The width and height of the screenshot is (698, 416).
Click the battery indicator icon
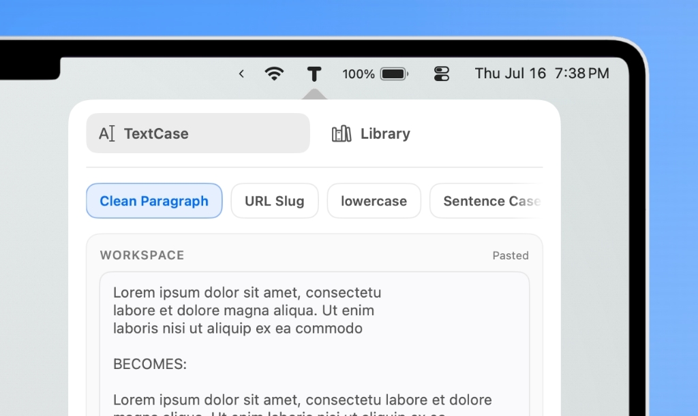tap(395, 74)
